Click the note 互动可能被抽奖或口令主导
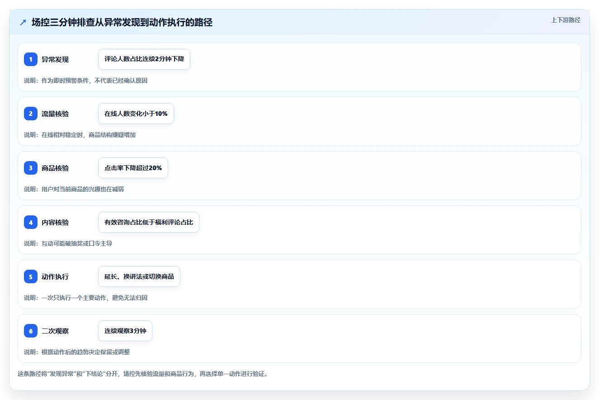Image resolution: width=599 pixels, height=400 pixels. (77, 243)
